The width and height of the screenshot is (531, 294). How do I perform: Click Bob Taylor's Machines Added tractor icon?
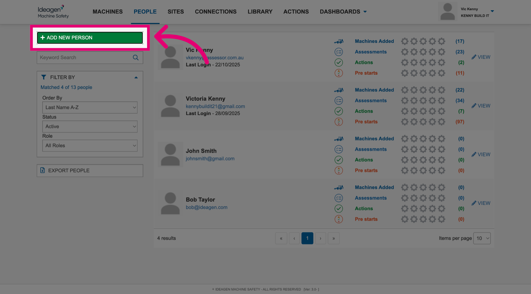tap(339, 188)
